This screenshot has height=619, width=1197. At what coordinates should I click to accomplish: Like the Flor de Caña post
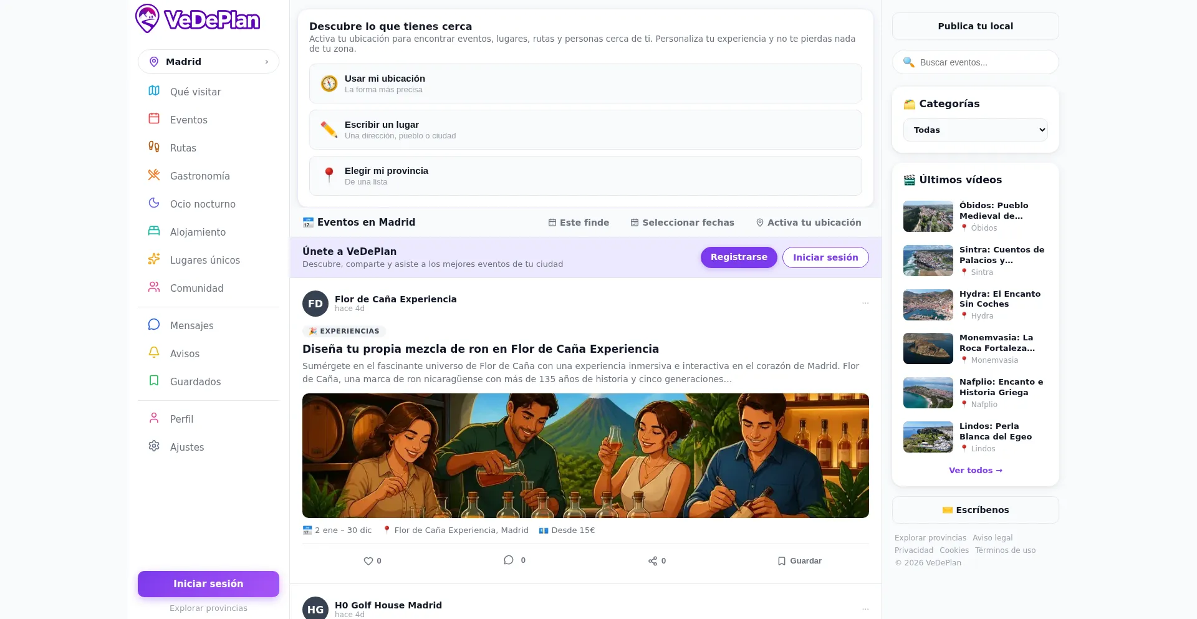372,561
